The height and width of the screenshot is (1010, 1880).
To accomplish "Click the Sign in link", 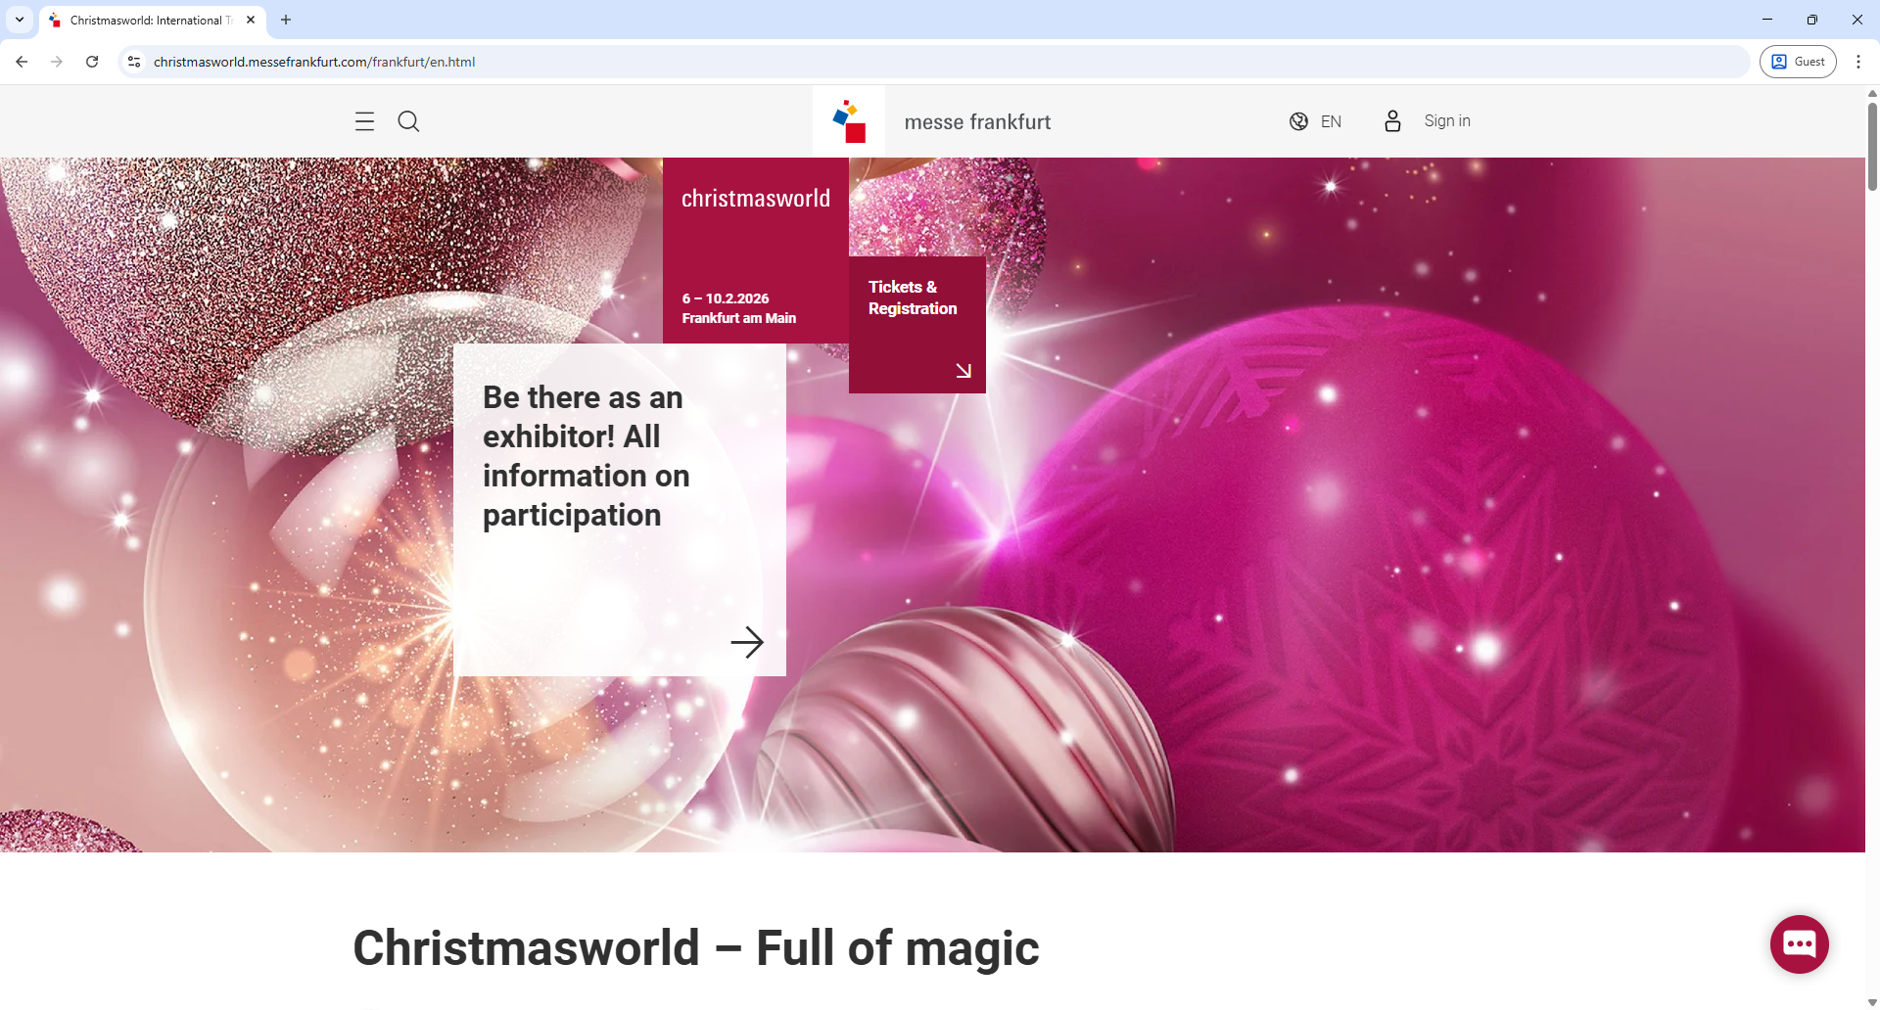I will click(x=1447, y=120).
